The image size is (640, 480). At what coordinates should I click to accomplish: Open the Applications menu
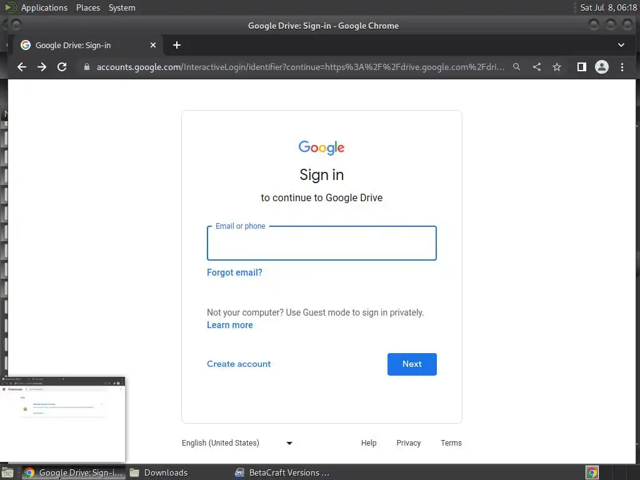(44, 7)
